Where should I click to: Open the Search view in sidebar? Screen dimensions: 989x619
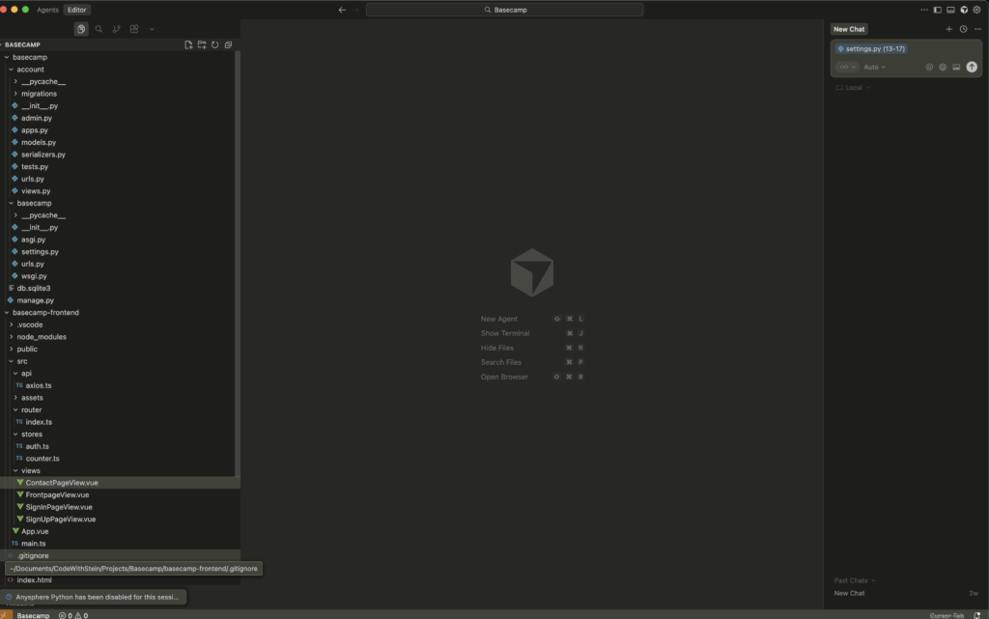click(x=99, y=29)
